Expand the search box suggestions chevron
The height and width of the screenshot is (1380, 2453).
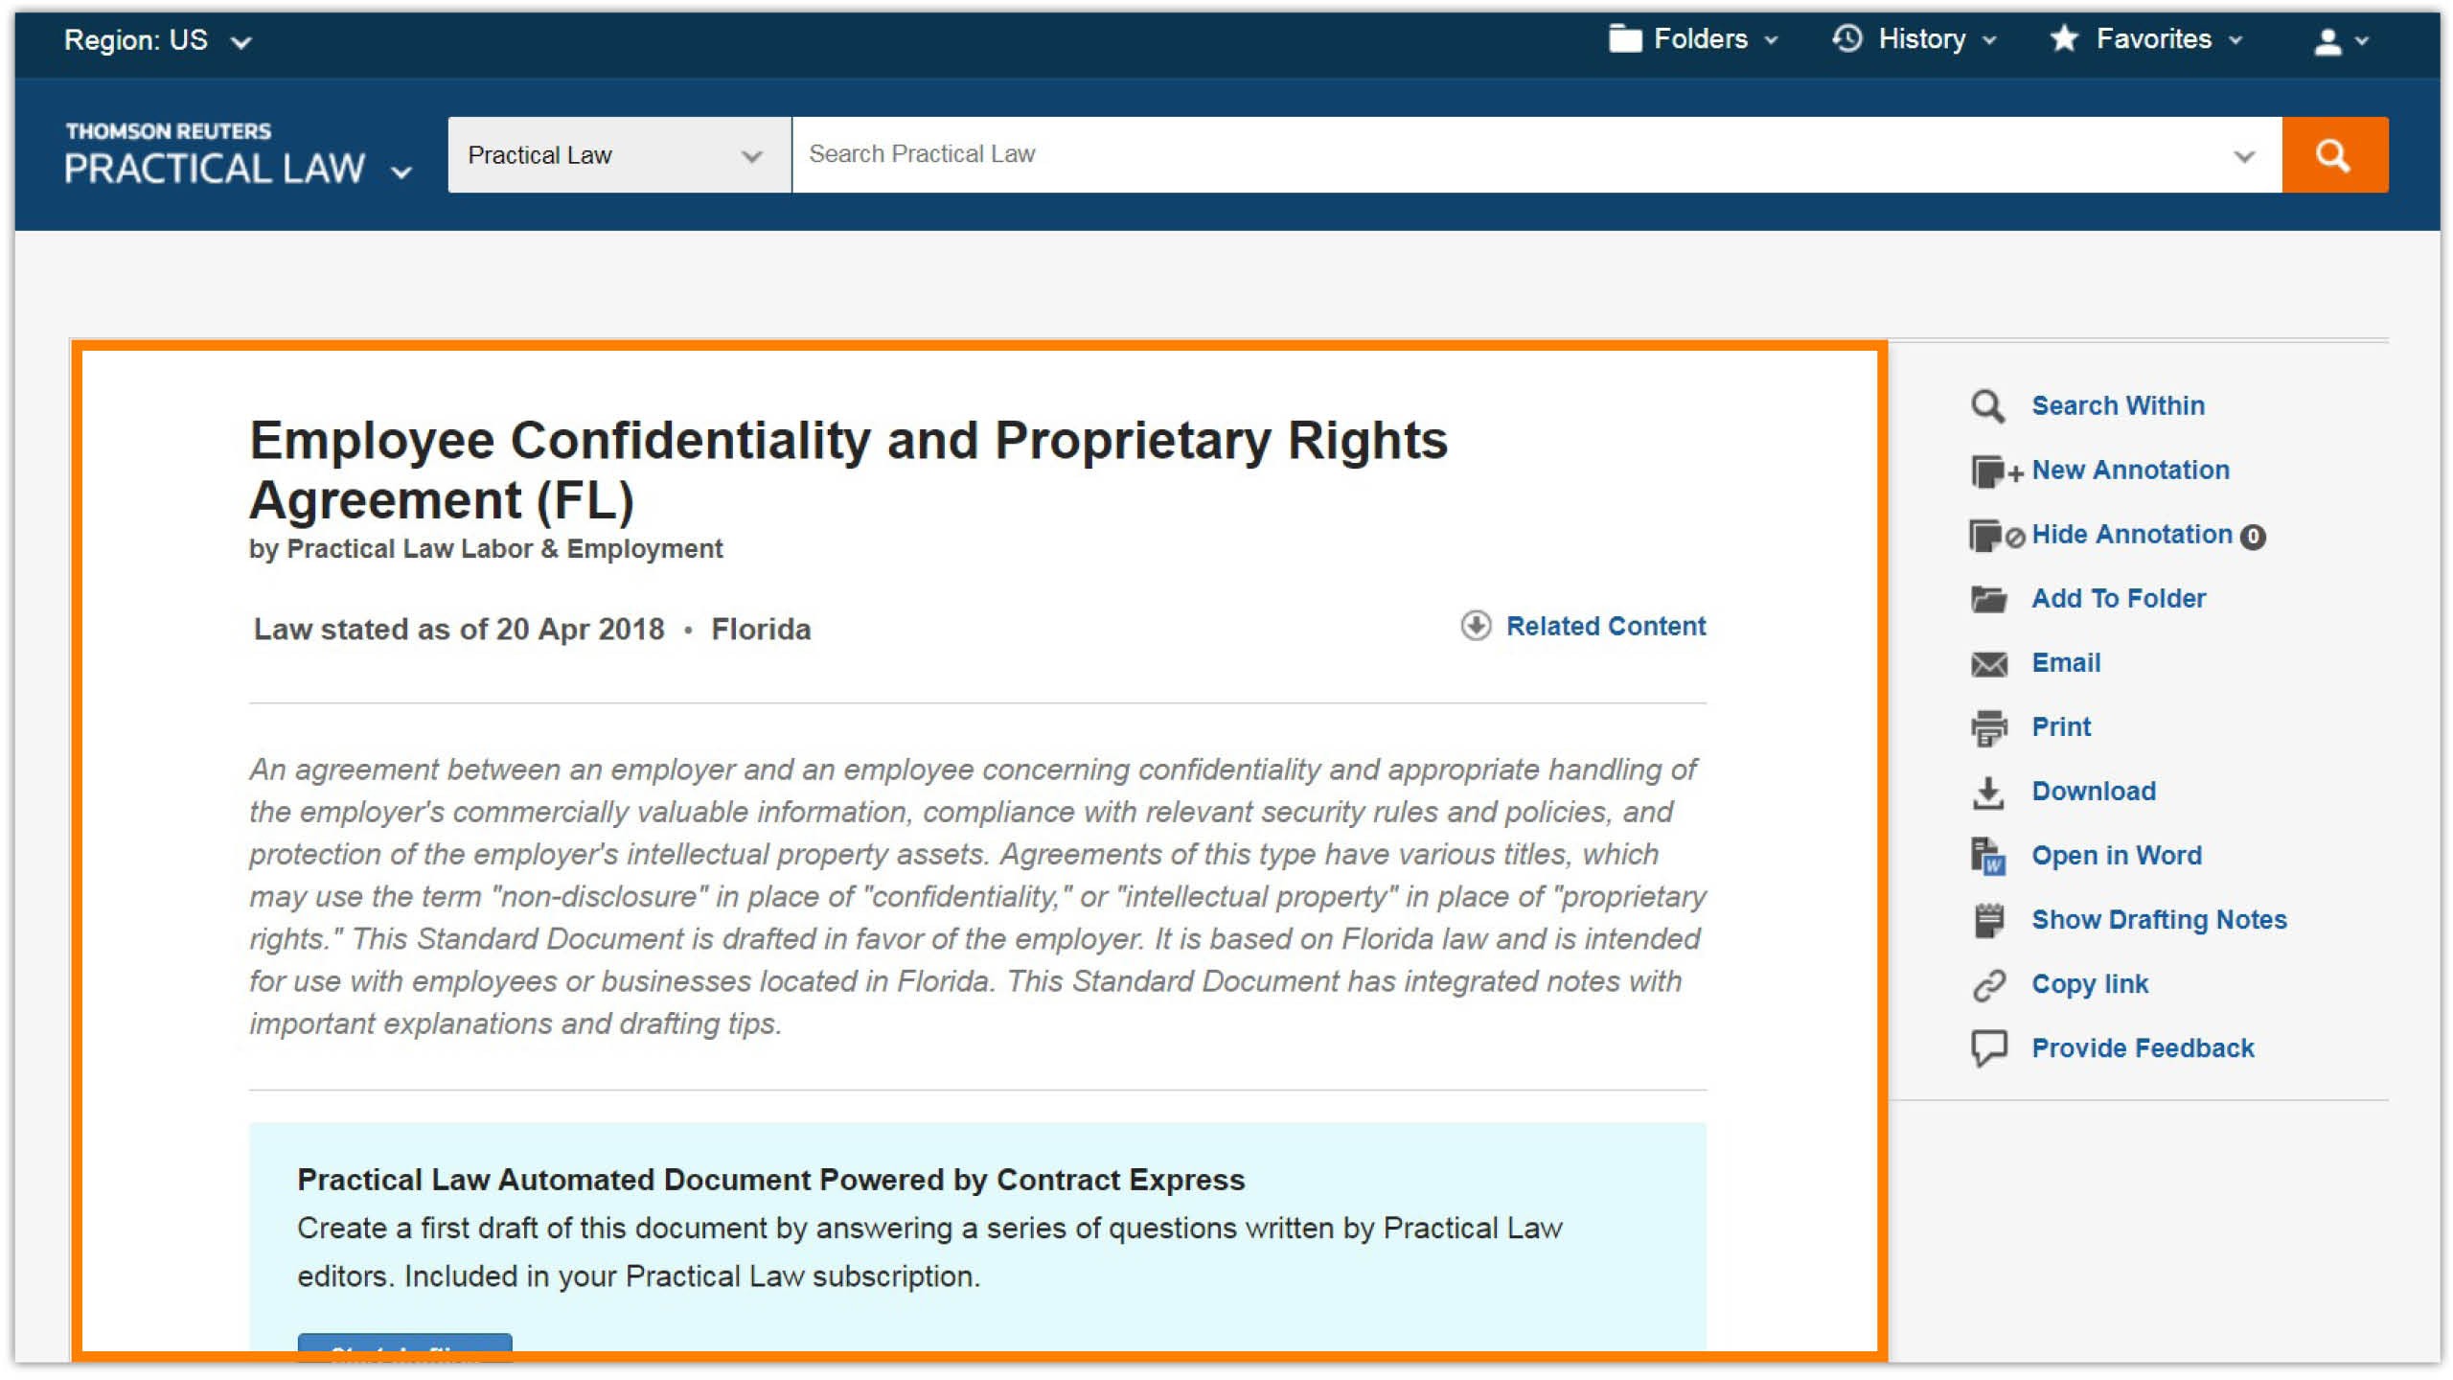(2243, 156)
